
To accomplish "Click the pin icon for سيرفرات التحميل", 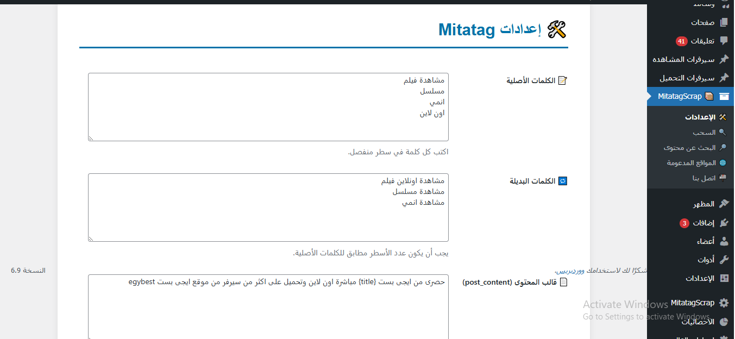I will pyautogui.click(x=724, y=78).
